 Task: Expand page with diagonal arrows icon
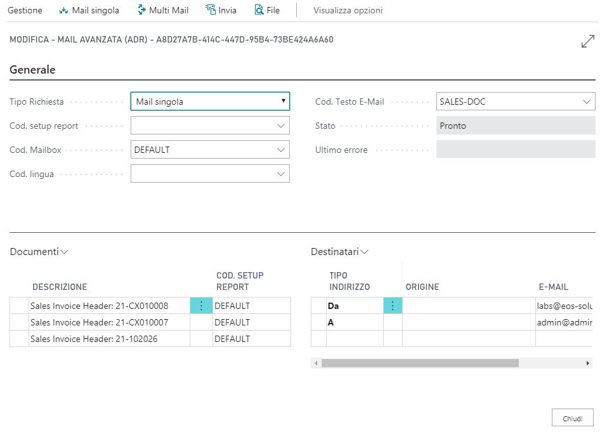pyautogui.click(x=587, y=42)
